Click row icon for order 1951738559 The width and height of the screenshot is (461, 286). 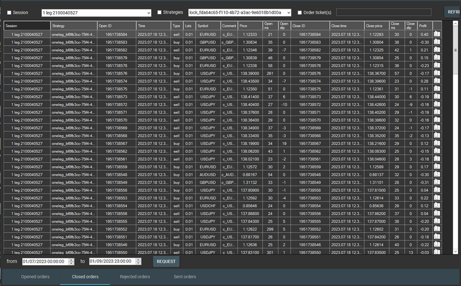[437, 166]
